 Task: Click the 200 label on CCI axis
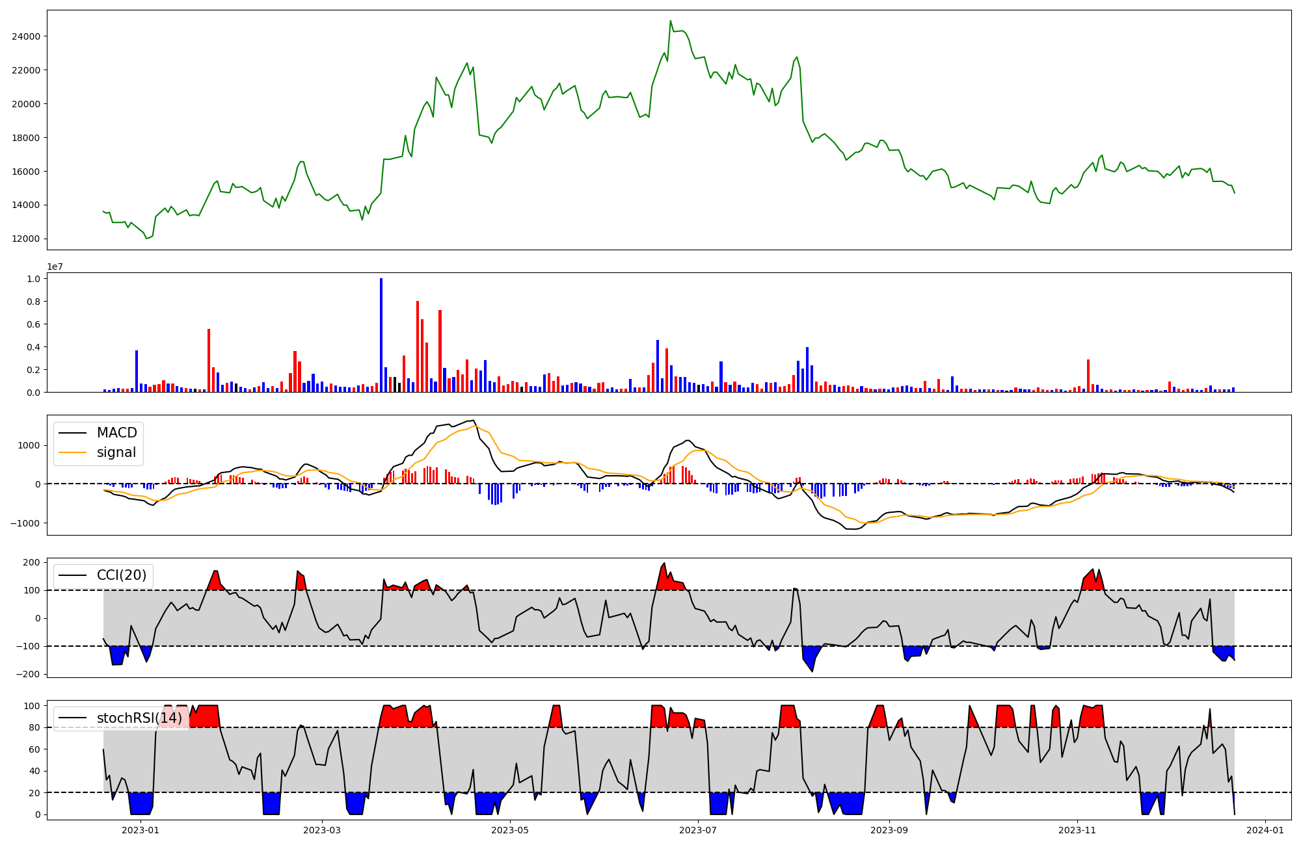click(x=32, y=562)
